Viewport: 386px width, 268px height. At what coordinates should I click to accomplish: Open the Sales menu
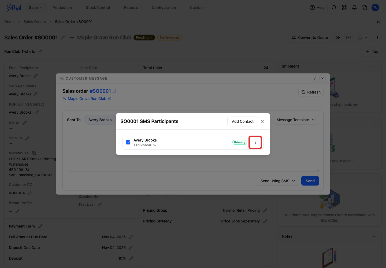pyautogui.click(x=36, y=8)
